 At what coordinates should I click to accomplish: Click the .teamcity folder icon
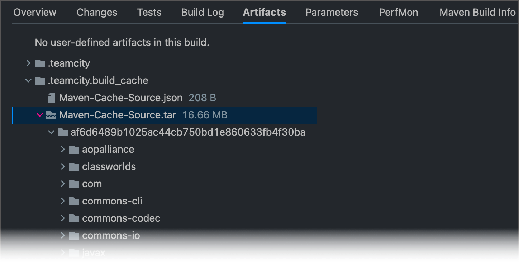tap(39, 63)
